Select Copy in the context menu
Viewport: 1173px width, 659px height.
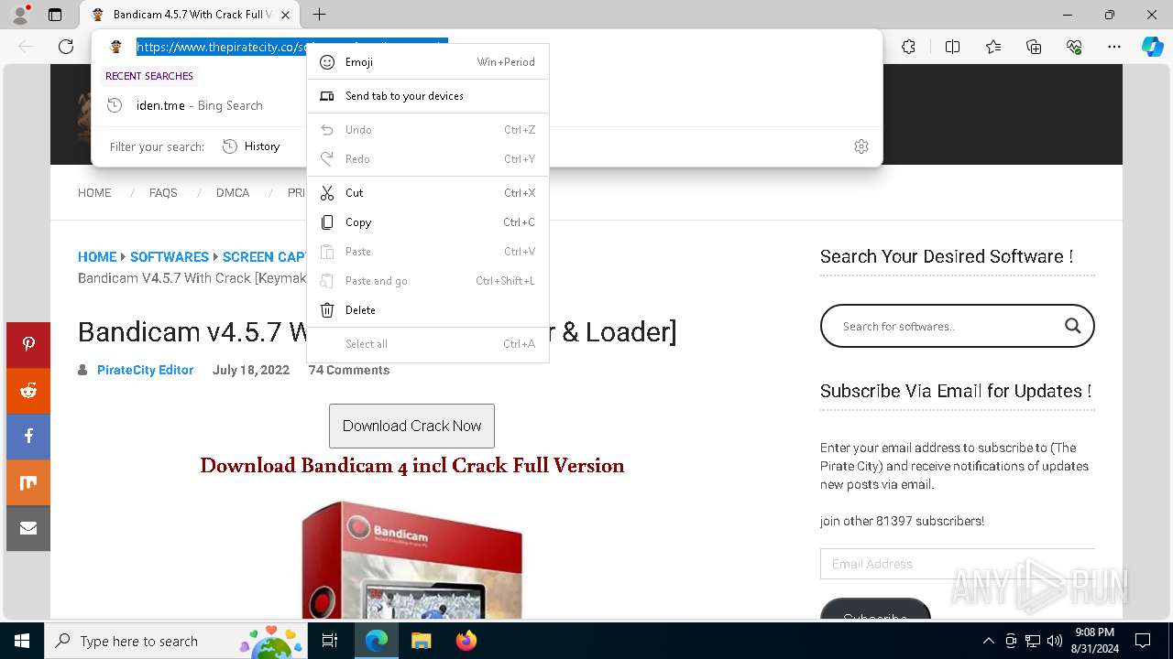point(427,222)
